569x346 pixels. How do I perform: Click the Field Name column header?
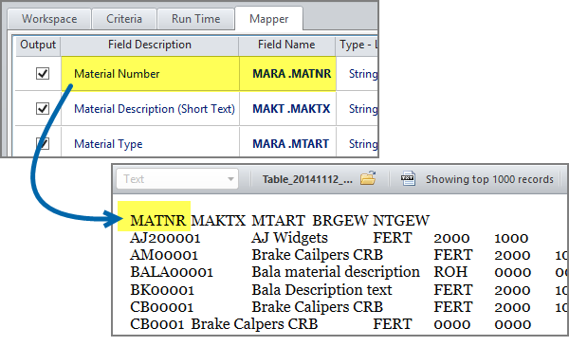286,45
